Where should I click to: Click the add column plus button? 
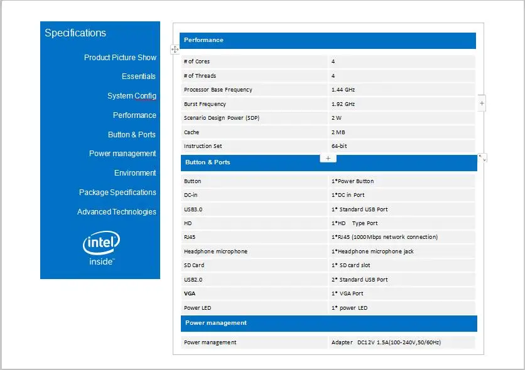click(482, 103)
